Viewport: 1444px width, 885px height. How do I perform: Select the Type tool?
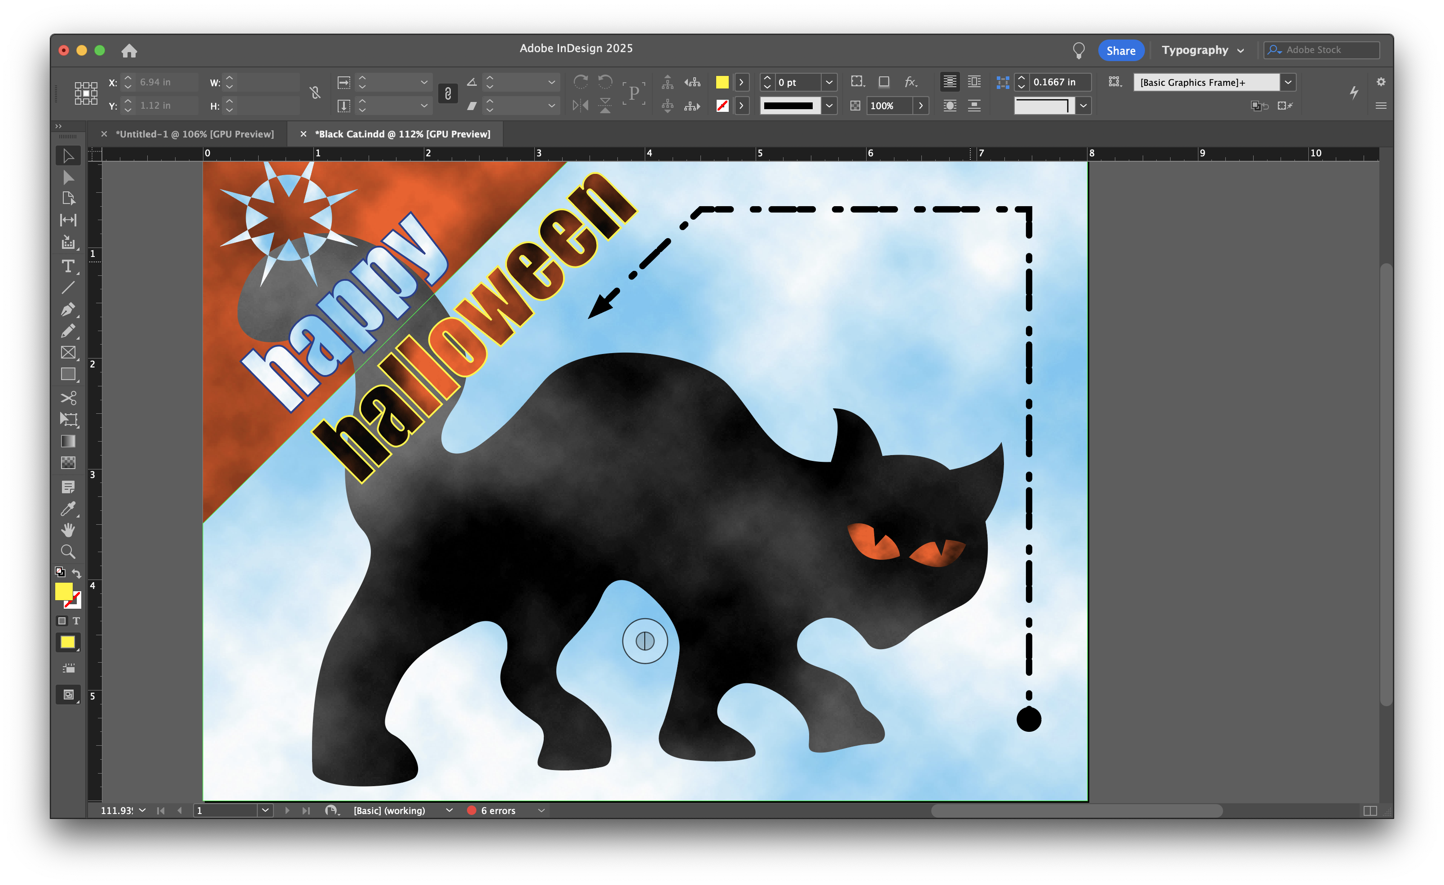[x=69, y=266]
